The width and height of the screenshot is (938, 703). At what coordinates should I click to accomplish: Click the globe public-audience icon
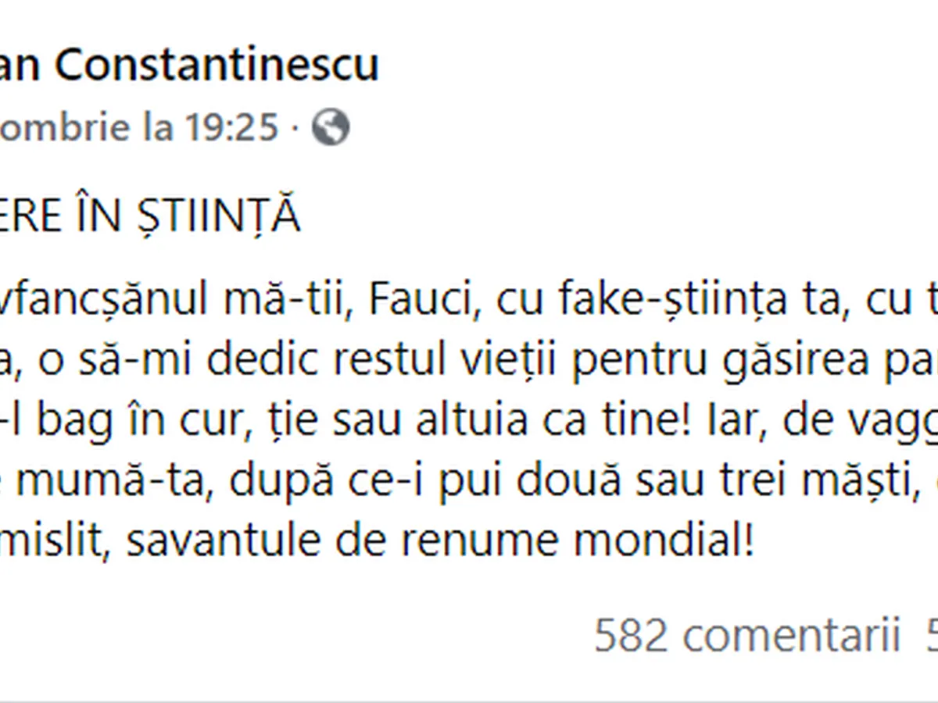[331, 127]
